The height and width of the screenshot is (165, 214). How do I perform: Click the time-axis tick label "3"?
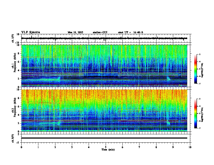(72, 147)
